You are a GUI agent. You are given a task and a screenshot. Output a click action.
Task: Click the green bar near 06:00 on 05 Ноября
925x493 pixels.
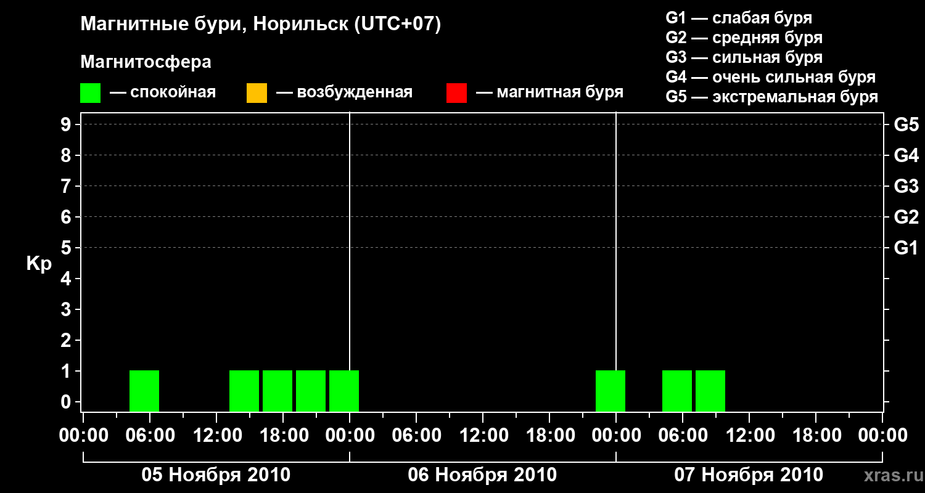pos(144,391)
